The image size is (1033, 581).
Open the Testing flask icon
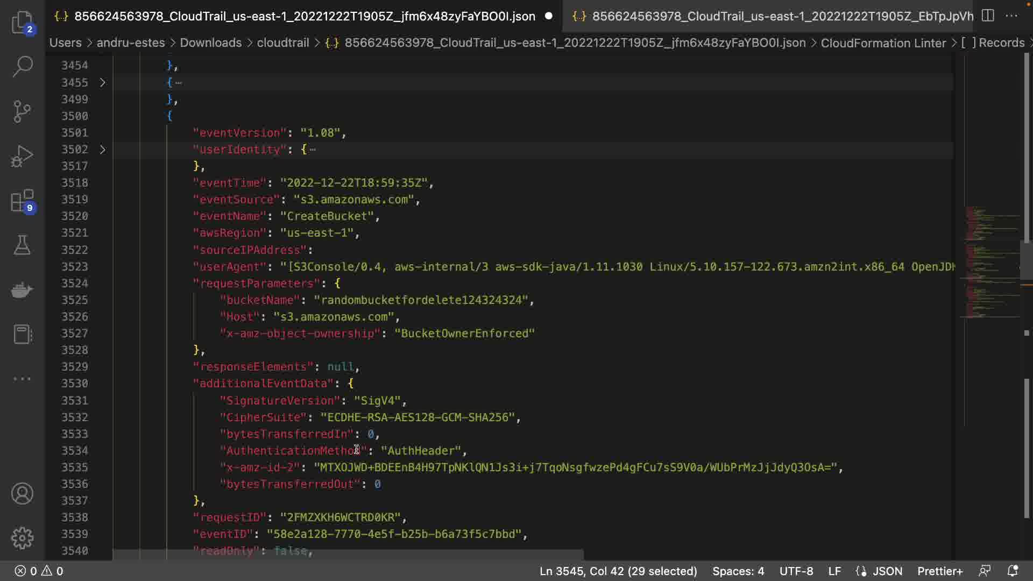click(22, 245)
